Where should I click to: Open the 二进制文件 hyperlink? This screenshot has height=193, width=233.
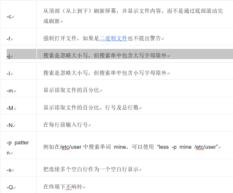coord(113,38)
